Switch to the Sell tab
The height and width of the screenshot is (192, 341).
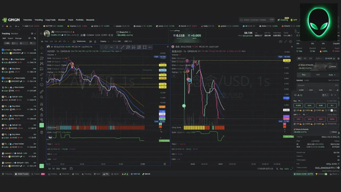point(318,75)
